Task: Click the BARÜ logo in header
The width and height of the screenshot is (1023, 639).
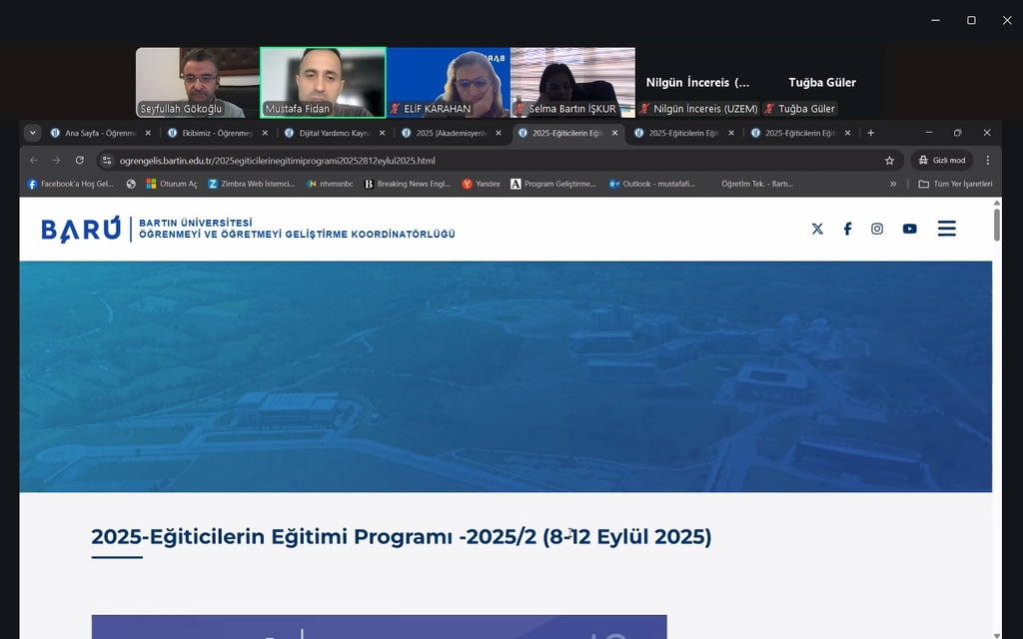Action: click(x=81, y=229)
